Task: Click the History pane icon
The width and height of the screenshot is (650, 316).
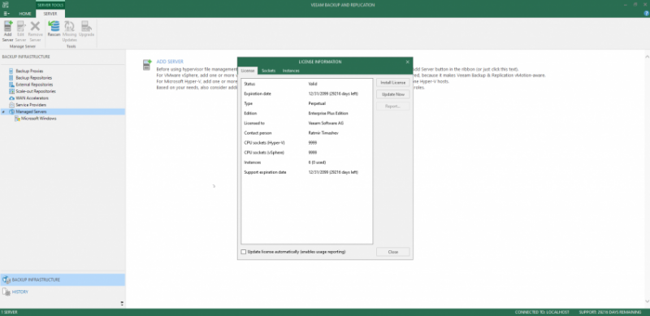Action: pyautogui.click(x=6, y=292)
